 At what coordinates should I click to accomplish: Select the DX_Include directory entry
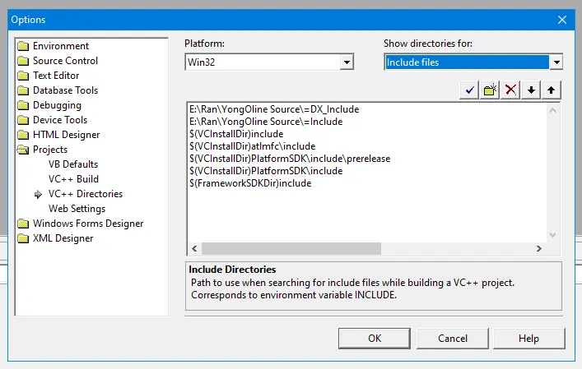click(x=274, y=109)
